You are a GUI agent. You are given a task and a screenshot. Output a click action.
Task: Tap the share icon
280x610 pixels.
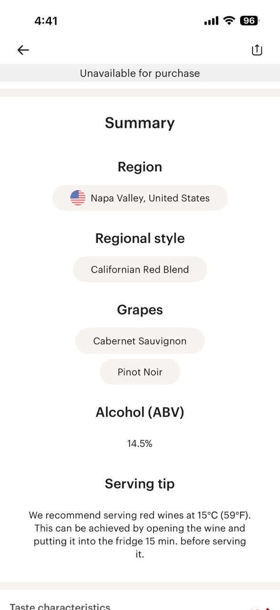click(x=257, y=50)
